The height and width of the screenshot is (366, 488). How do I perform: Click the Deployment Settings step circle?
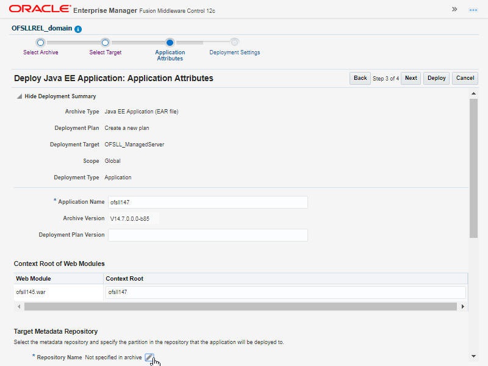coord(234,41)
